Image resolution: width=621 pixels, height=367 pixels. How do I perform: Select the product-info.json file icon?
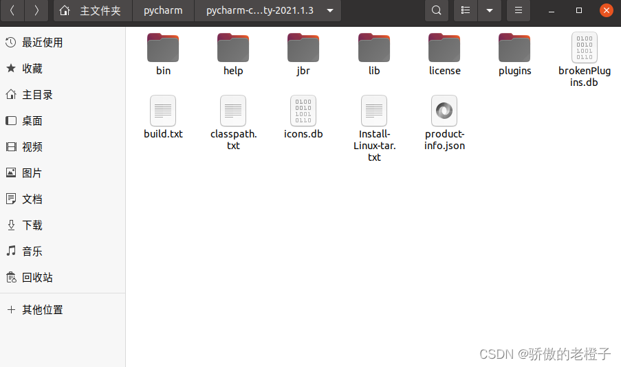(444, 111)
